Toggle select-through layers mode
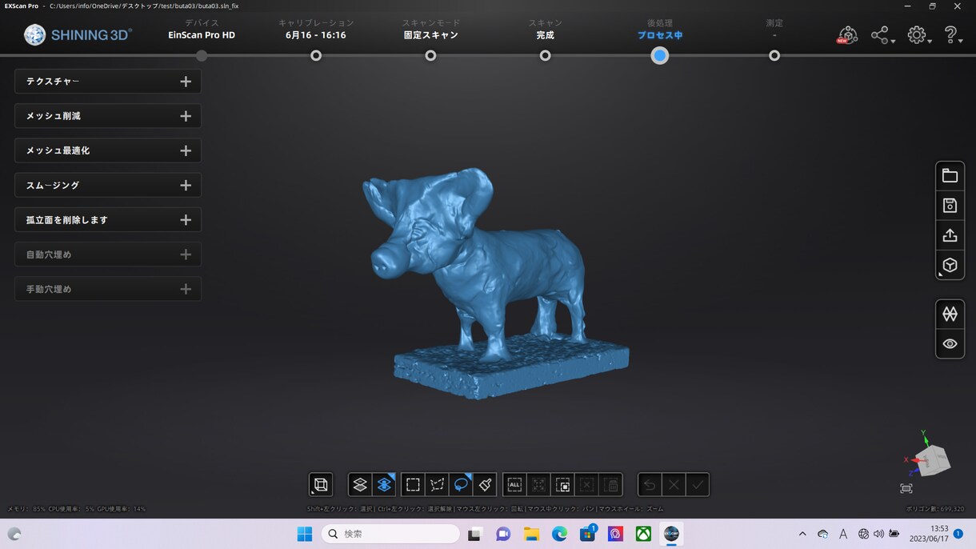Viewport: 976px width, 549px height. tap(384, 484)
